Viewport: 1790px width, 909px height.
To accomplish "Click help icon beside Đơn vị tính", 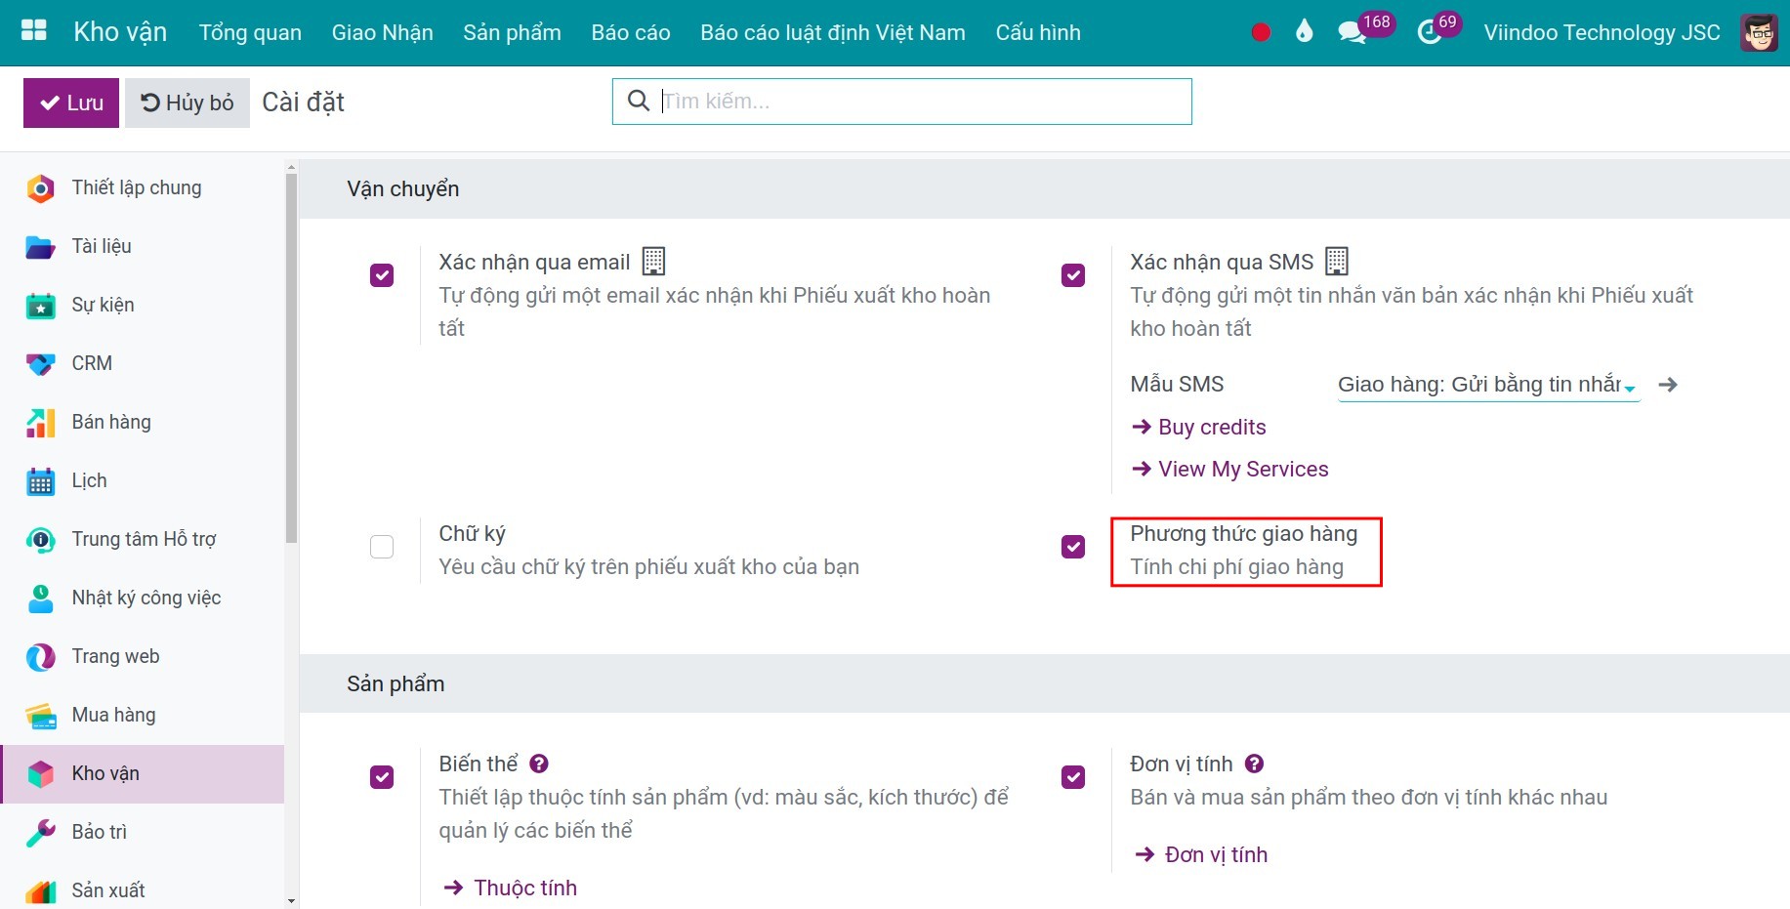I will [1255, 764].
